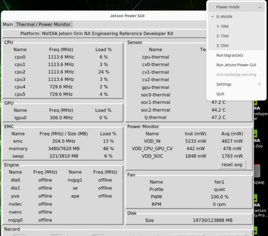Click the nvjpg0 engine name
Viewport: 268px width, 236px height.
coord(15,220)
